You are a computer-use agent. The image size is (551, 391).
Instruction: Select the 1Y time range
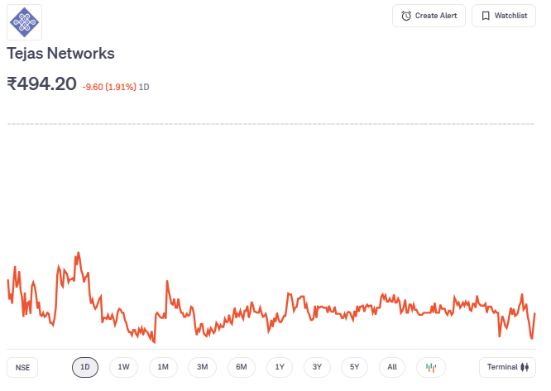pos(280,367)
